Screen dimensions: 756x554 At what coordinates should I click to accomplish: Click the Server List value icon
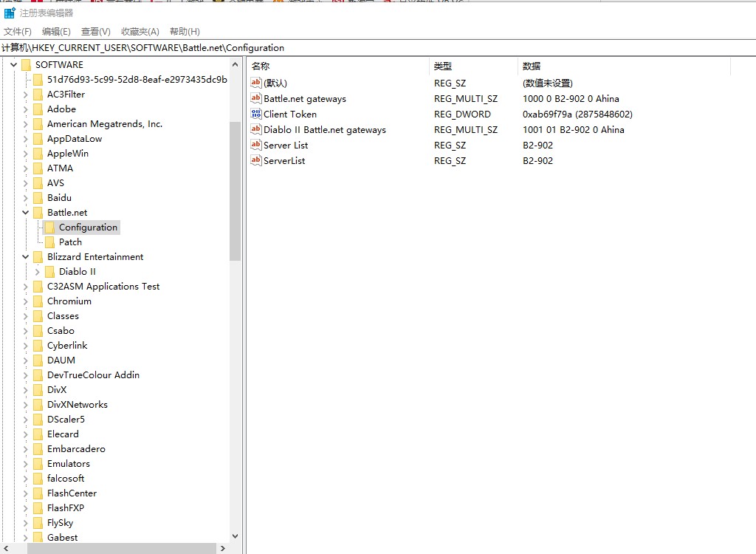(x=256, y=144)
